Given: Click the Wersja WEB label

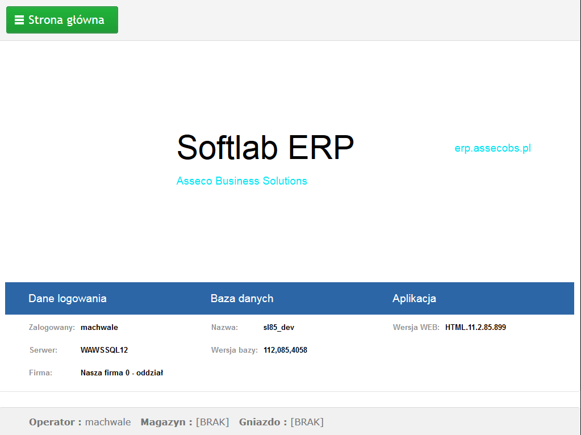Looking at the screenshot, I should click(x=416, y=328).
